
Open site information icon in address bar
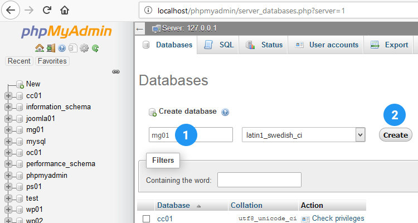click(148, 11)
